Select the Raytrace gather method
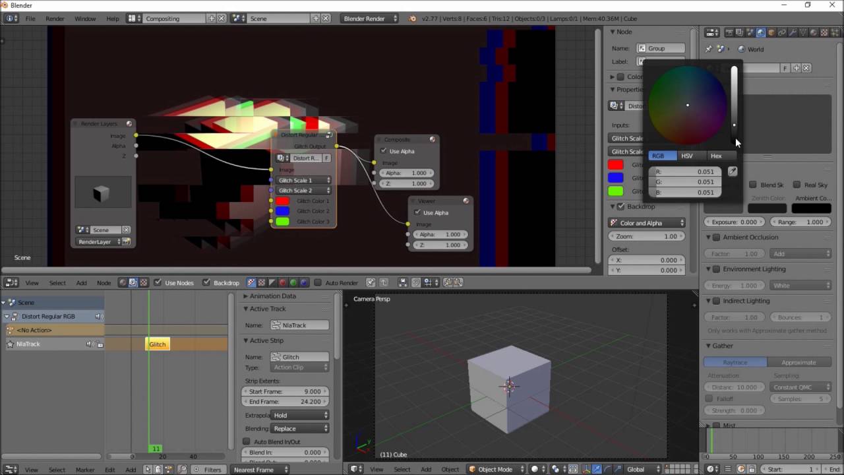The width and height of the screenshot is (844, 475). (x=735, y=362)
